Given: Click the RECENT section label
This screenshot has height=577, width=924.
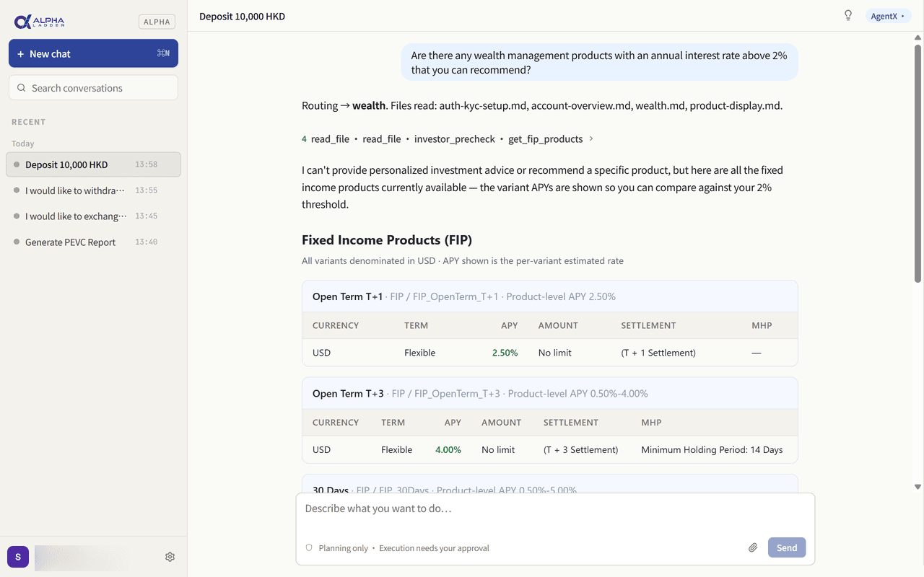Looking at the screenshot, I should point(28,122).
